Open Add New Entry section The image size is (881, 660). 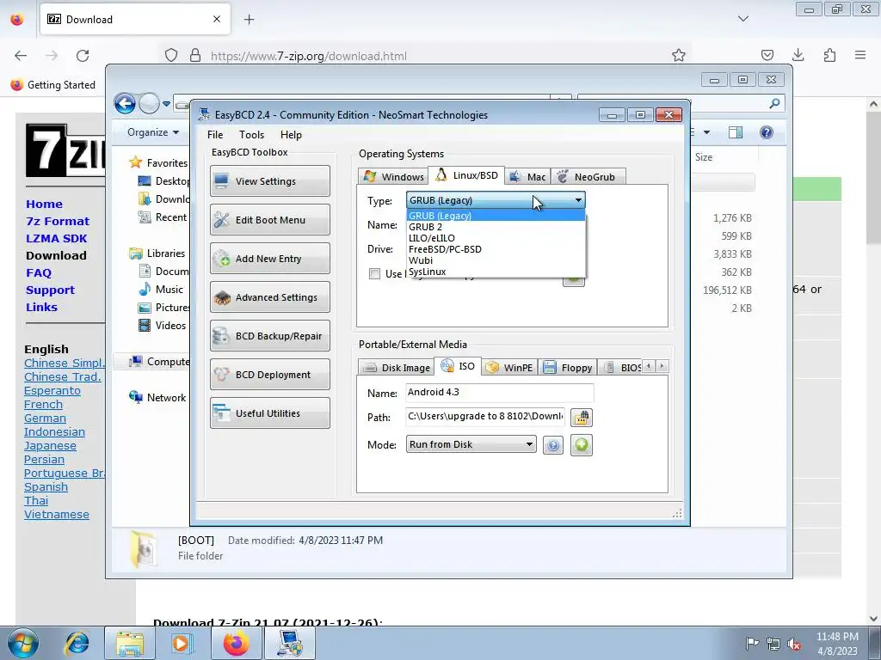click(269, 259)
